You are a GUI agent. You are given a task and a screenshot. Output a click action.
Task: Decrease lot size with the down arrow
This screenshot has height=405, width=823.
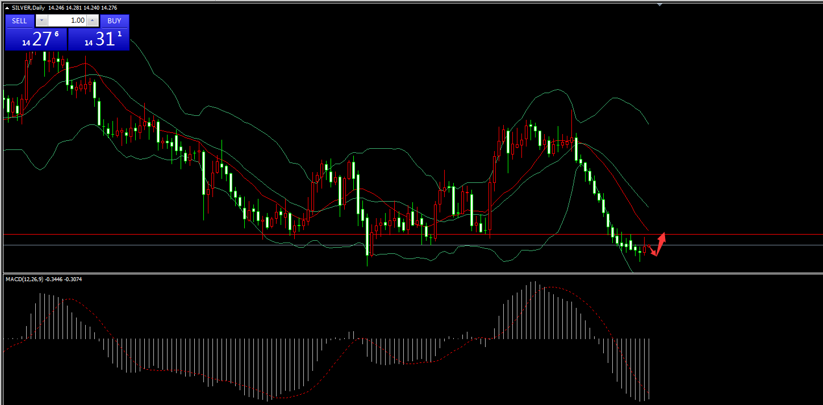point(42,21)
